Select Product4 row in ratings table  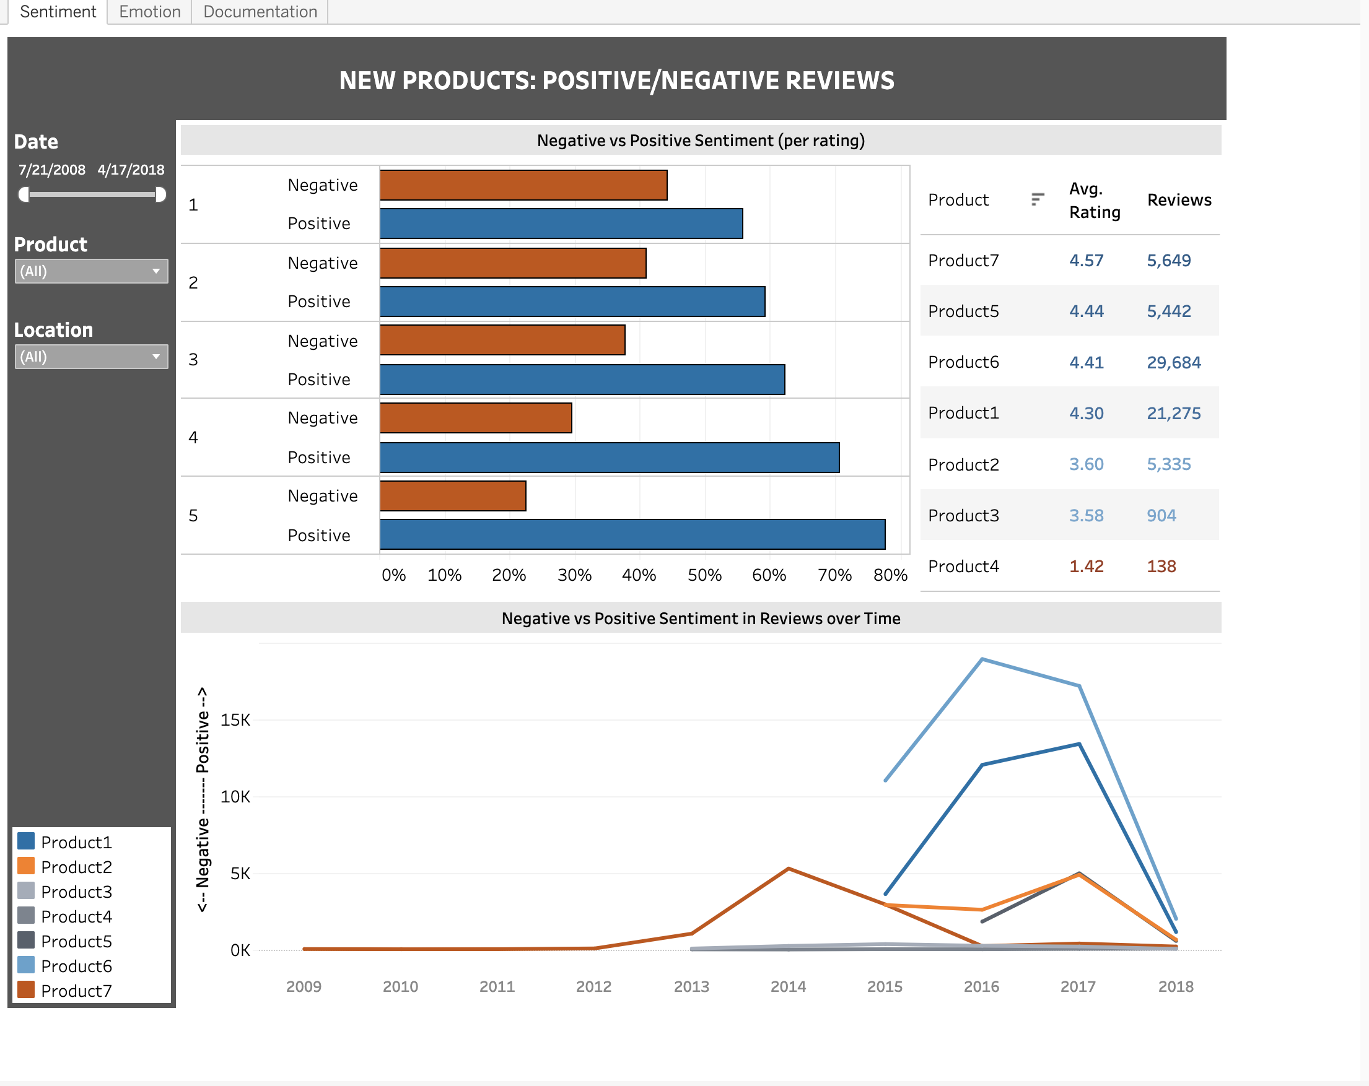[x=963, y=566]
